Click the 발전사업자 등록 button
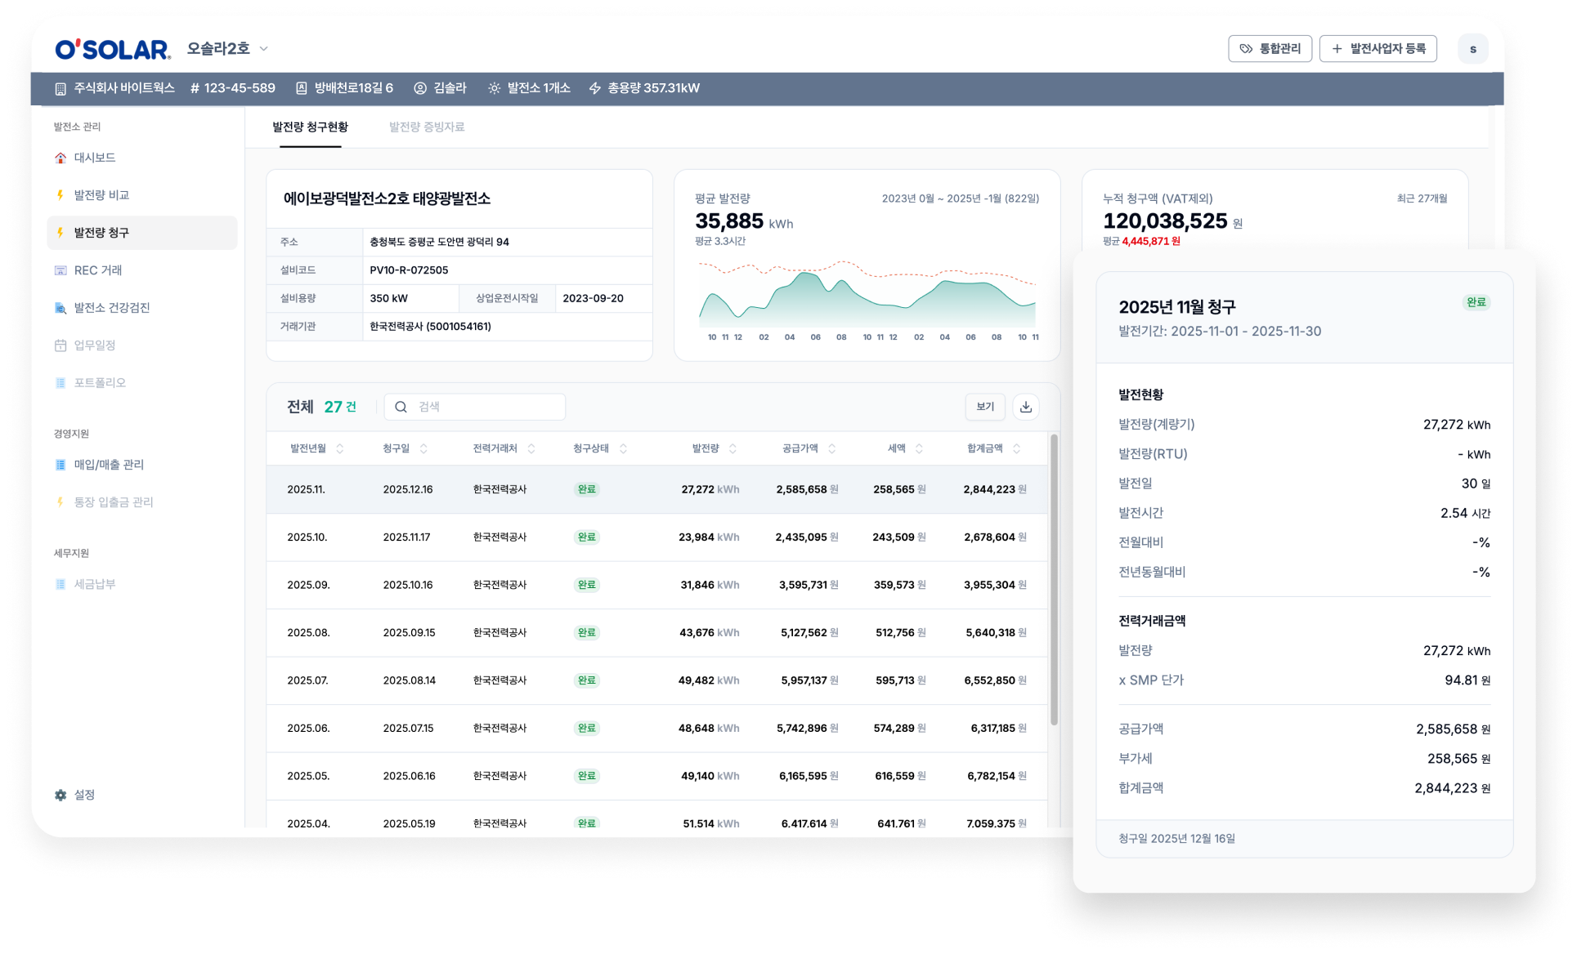 (1378, 49)
